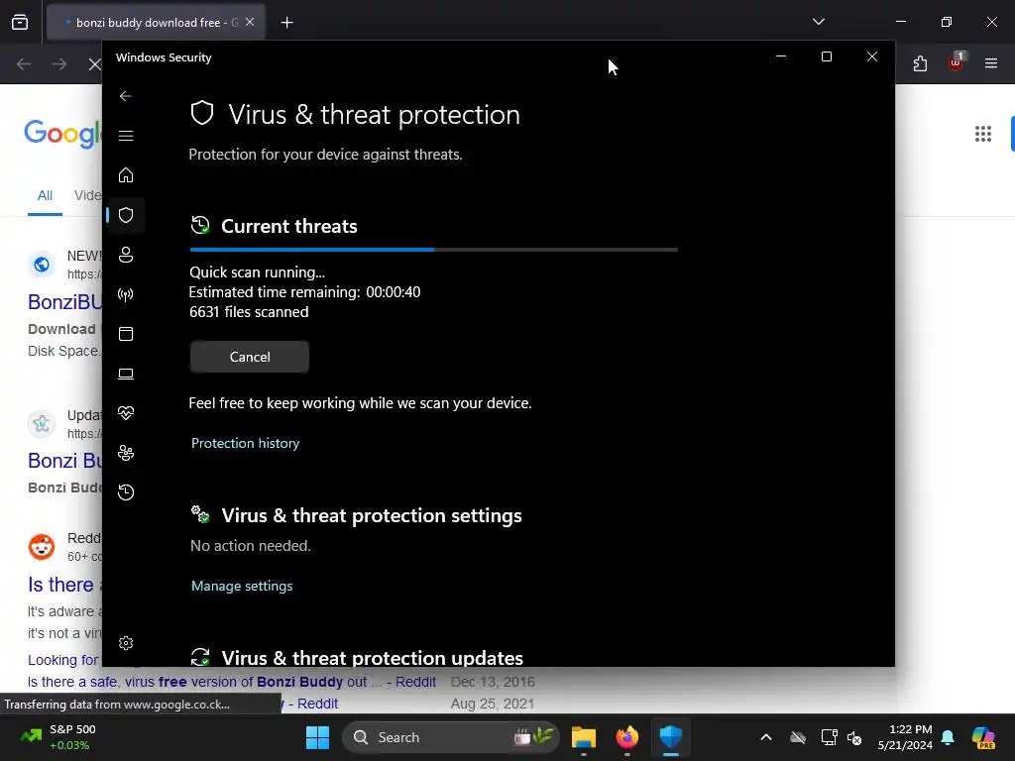This screenshot has height=761, width=1015.
Task: Close the bonzi buddy browser tab
Action: click(x=250, y=22)
